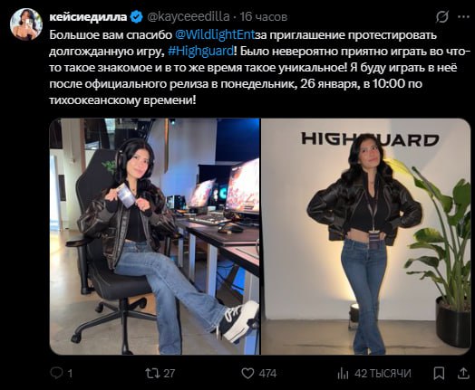Bookmark this post
475x390 pixels.
click(439, 374)
